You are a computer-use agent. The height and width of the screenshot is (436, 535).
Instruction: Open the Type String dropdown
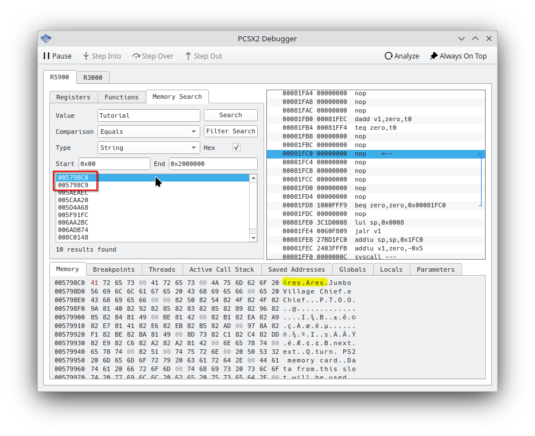pyautogui.click(x=149, y=148)
